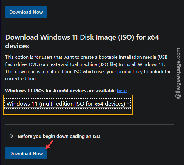
Task: Click the divider line above Before you begin
Action: 89,124
